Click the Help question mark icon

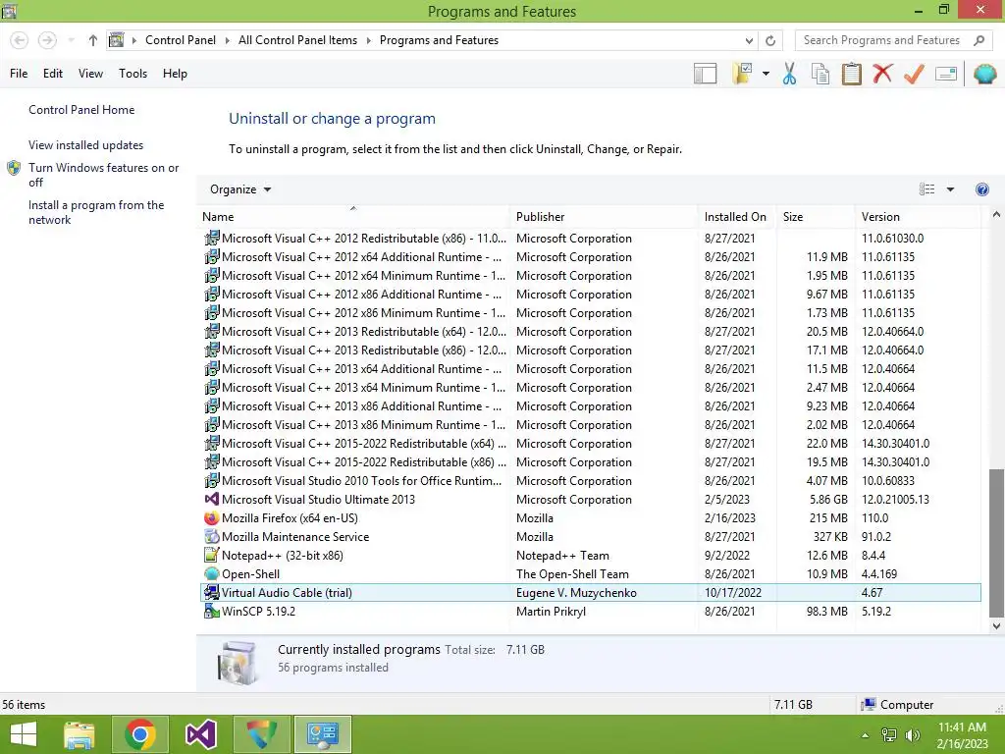click(981, 189)
